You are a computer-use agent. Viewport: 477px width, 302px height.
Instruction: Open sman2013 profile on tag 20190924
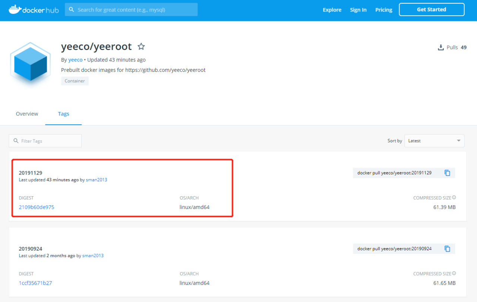[93, 256]
